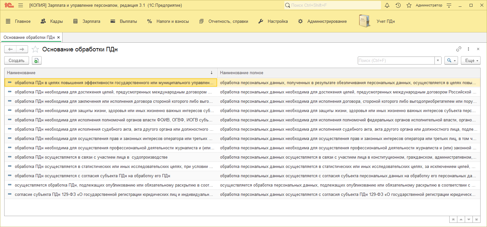Close the Основание обработки ПДн tab
487x227 pixels.
pos(59,38)
